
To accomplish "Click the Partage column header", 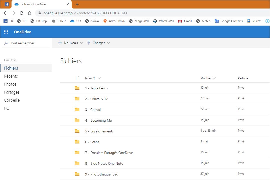I will pos(243,78).
